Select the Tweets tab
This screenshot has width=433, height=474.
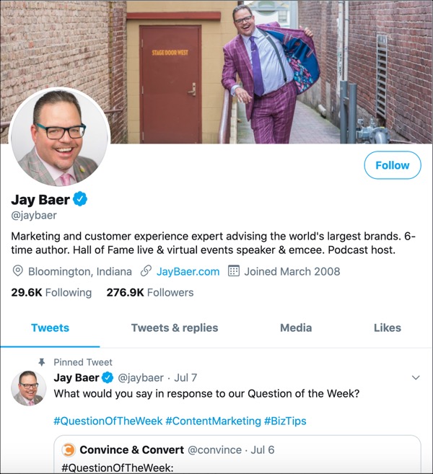tap(51, 328)
